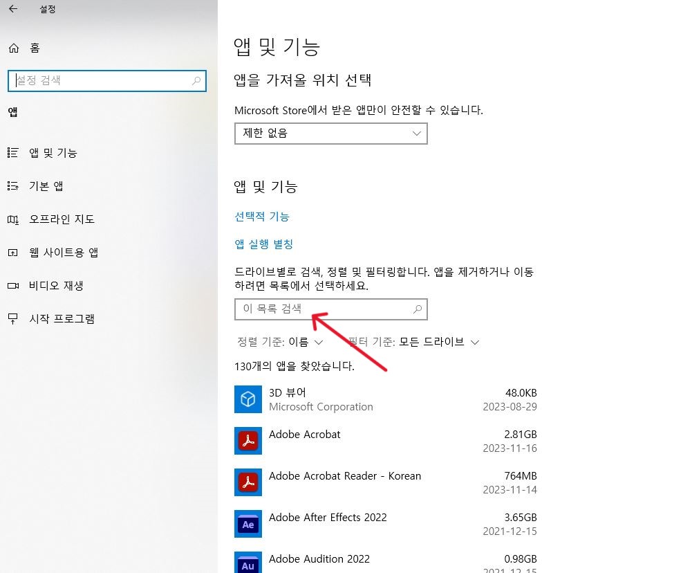Image resolution: width=683 pixels, height=573 pixels.
Task: Select 웹 사이트용 앱 in sidebar
Action: [x=64, y=253]
